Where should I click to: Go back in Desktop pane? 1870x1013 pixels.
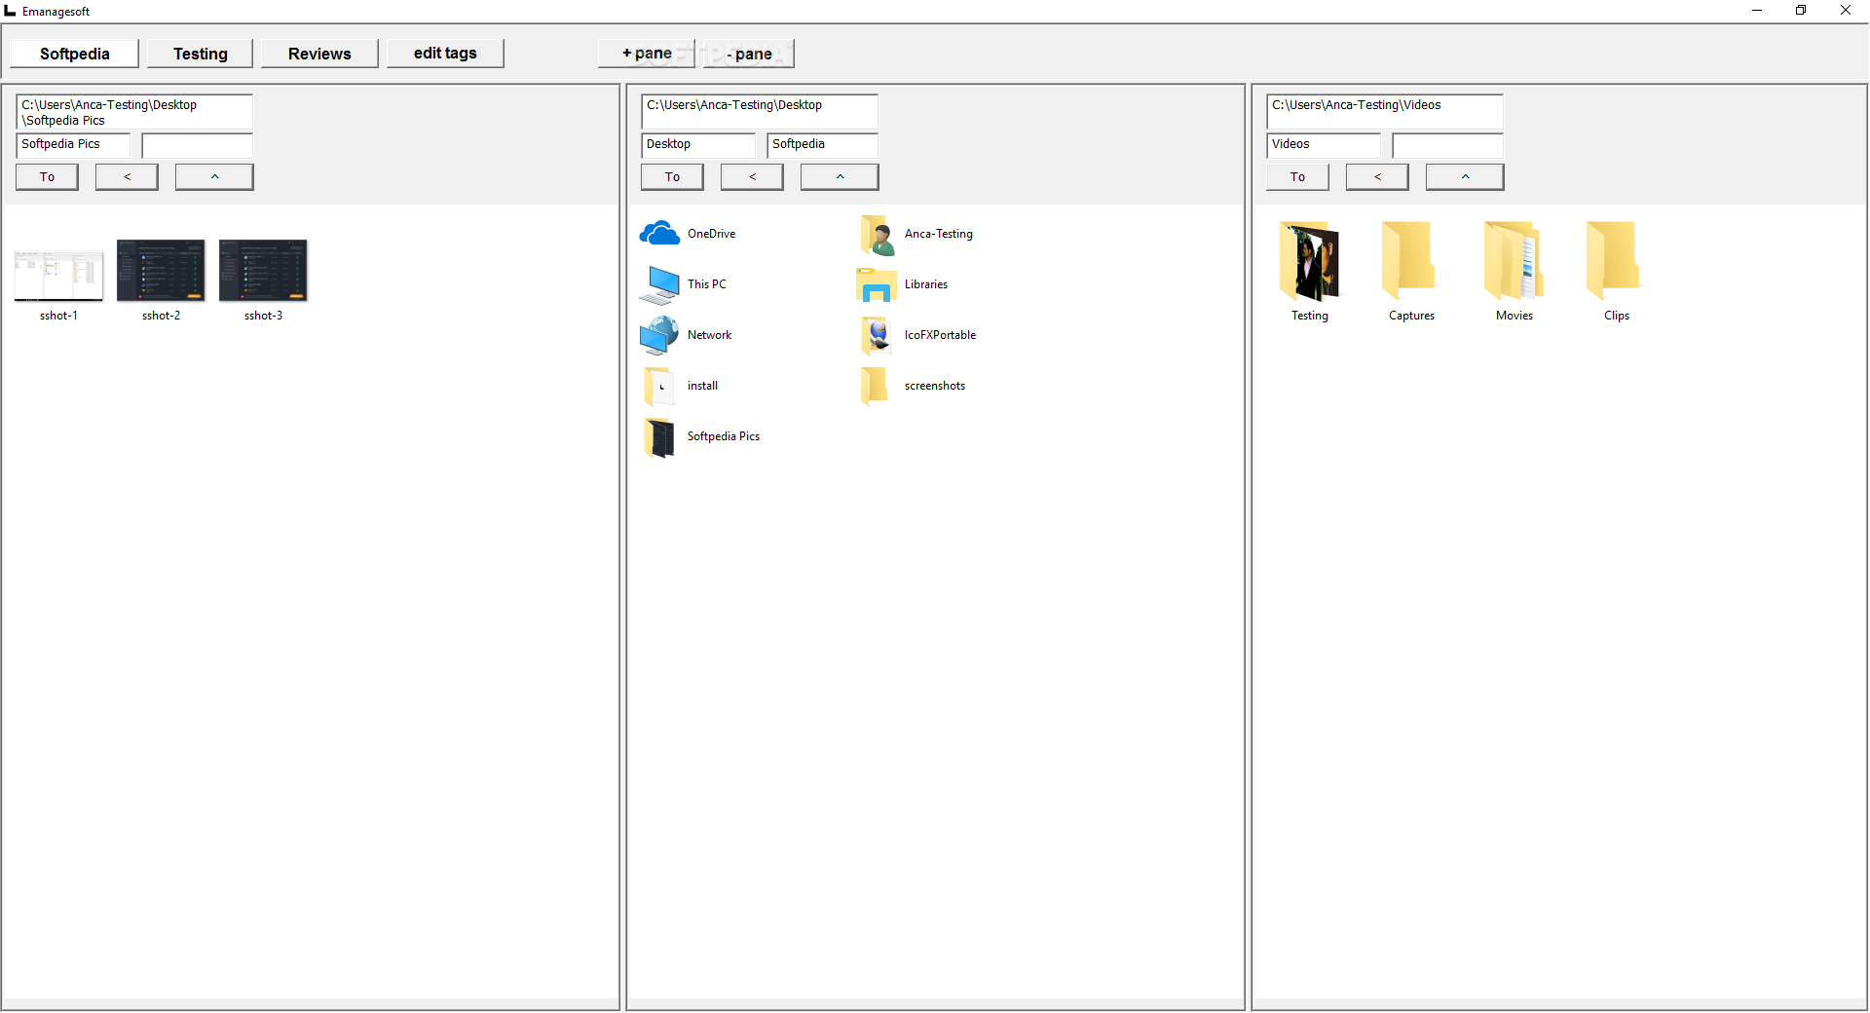[752, 177]
